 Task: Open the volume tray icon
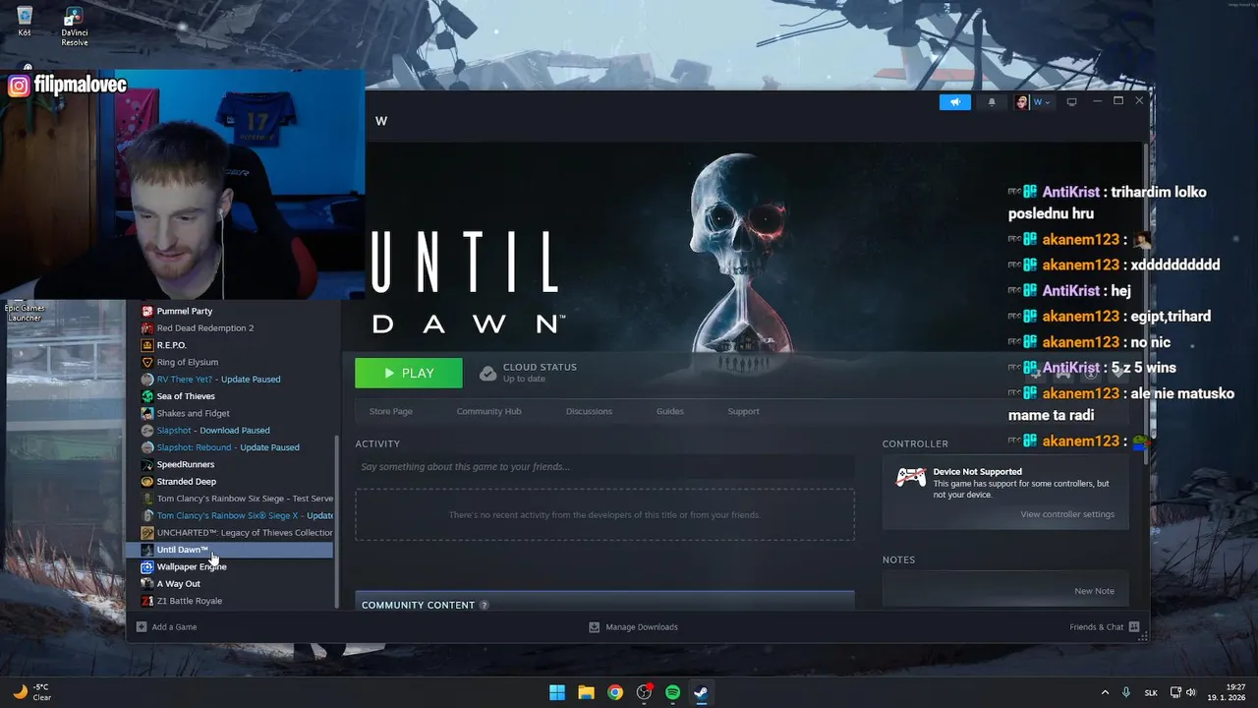[1190, 692]
